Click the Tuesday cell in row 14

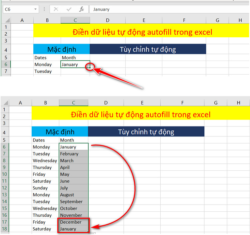click(x=45, y=202)
